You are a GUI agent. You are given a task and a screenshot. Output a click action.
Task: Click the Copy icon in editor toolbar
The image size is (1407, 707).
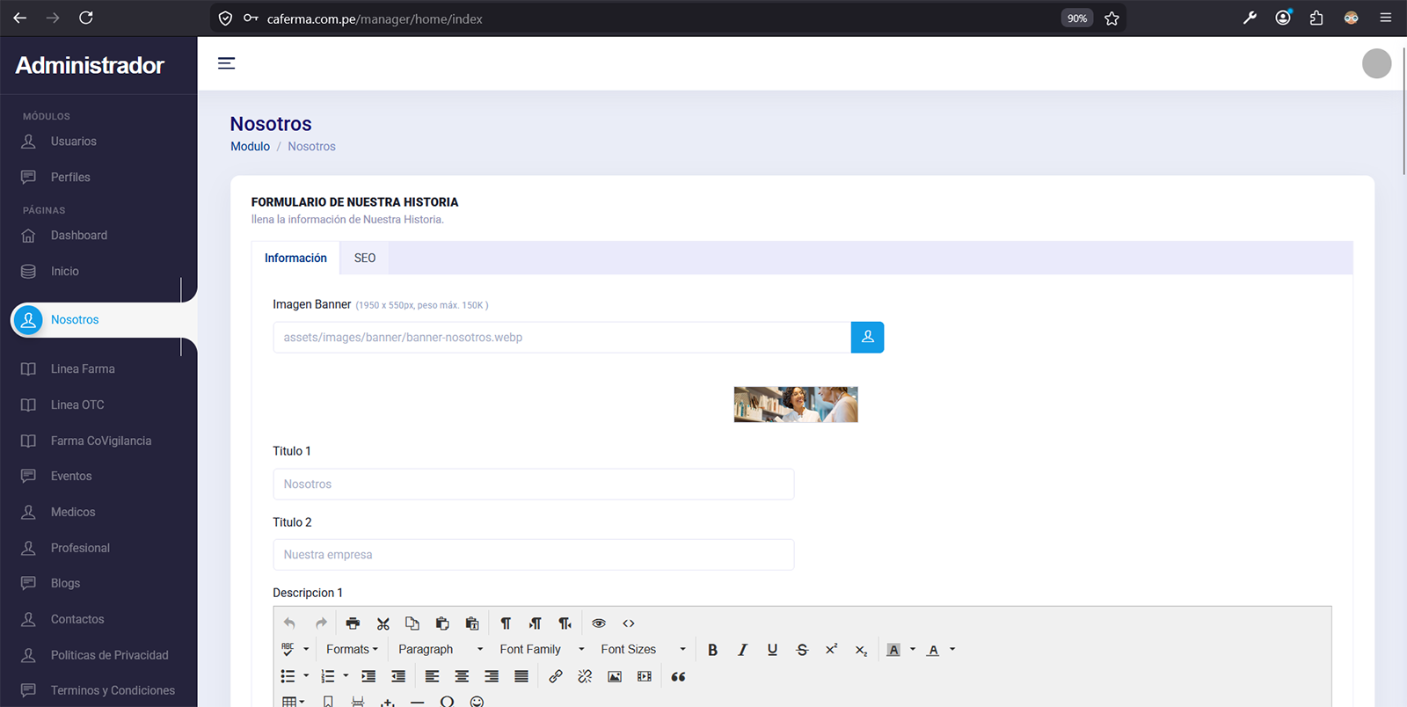pyautogui.click(x=412, y=623)
